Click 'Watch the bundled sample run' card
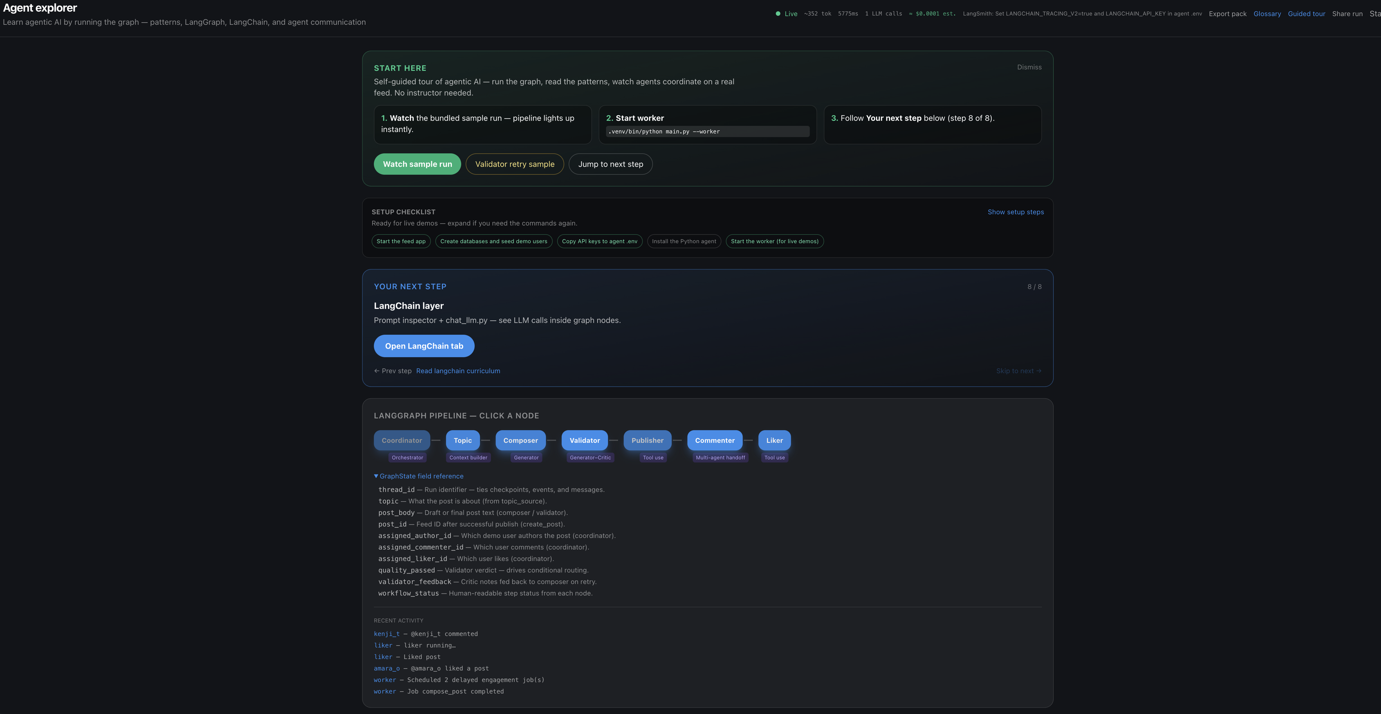Viewport: 1381px width, 714px height. [483, 124]
